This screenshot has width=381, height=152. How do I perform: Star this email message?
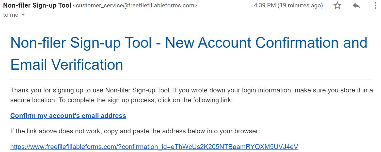(x=337, y=6)
